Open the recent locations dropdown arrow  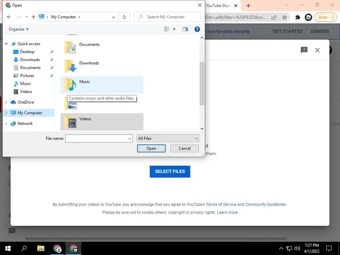pyautogui.click(x=27, y=17)
